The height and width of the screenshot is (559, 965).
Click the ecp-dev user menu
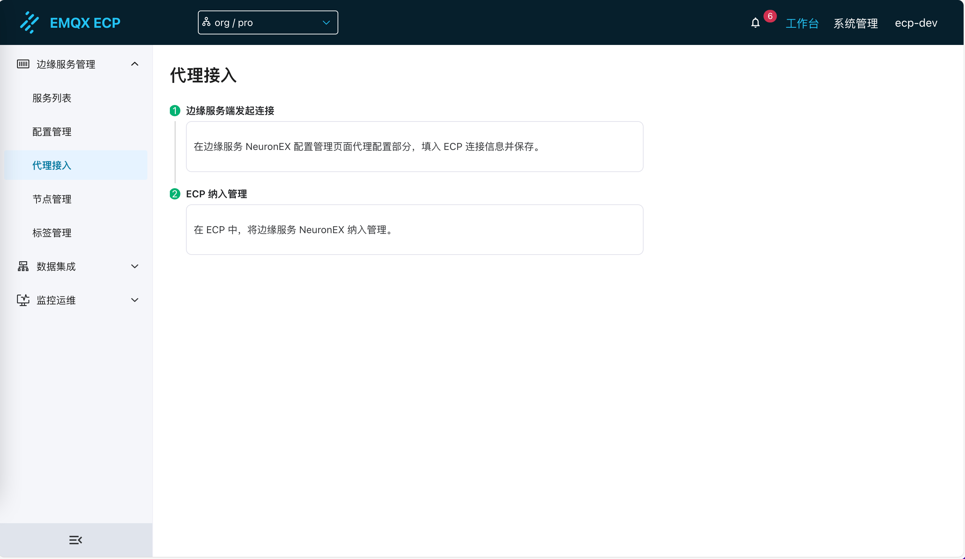pyautogui.click(x=916, y=24)
